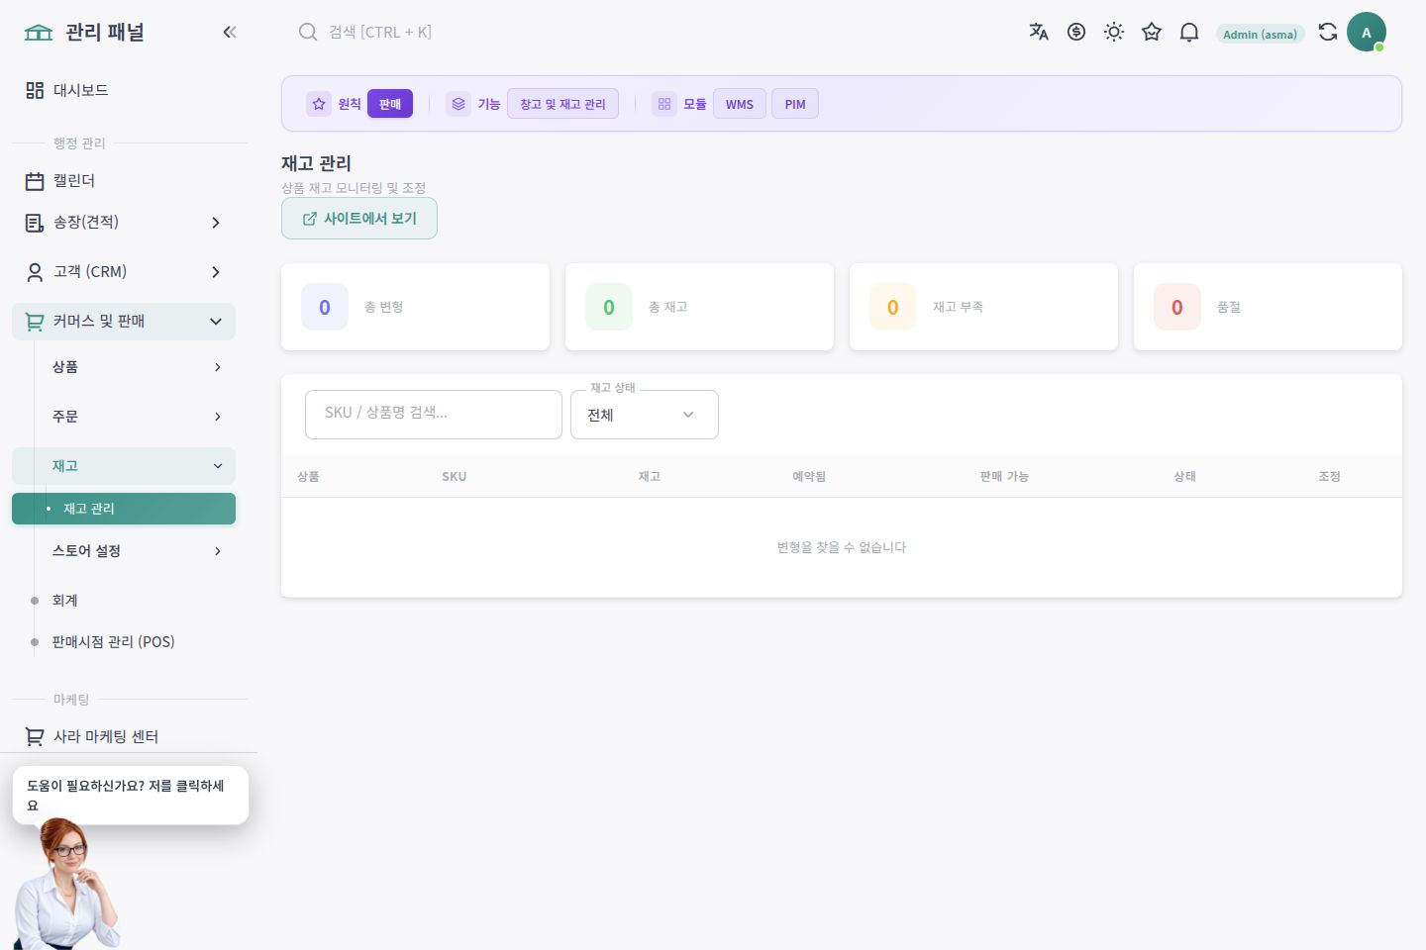1426x950 pixels.
Task: Collapse the 커머스 및 판매 section
Action: [x=124, y=322]
